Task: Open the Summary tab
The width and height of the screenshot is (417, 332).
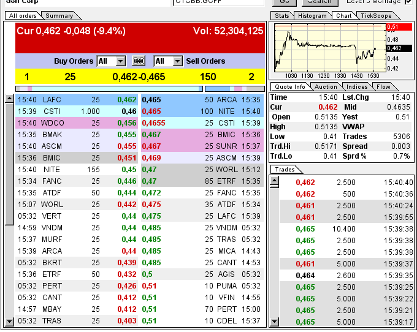Action: pyautogui.click(x=59, y=16)
